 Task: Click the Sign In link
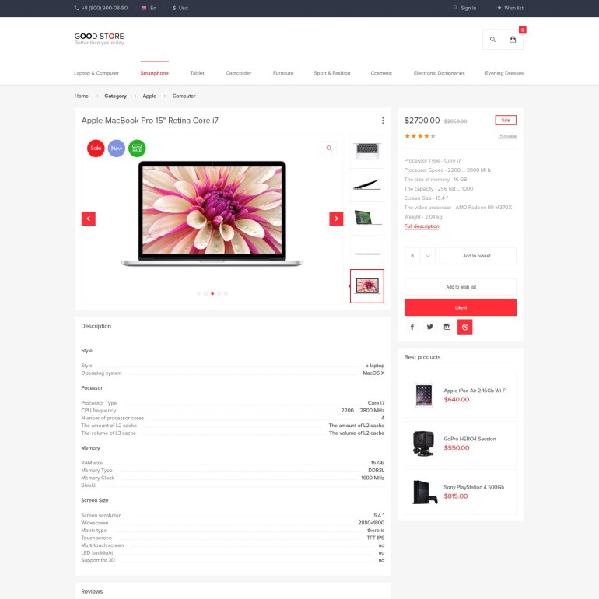point(468,8)
